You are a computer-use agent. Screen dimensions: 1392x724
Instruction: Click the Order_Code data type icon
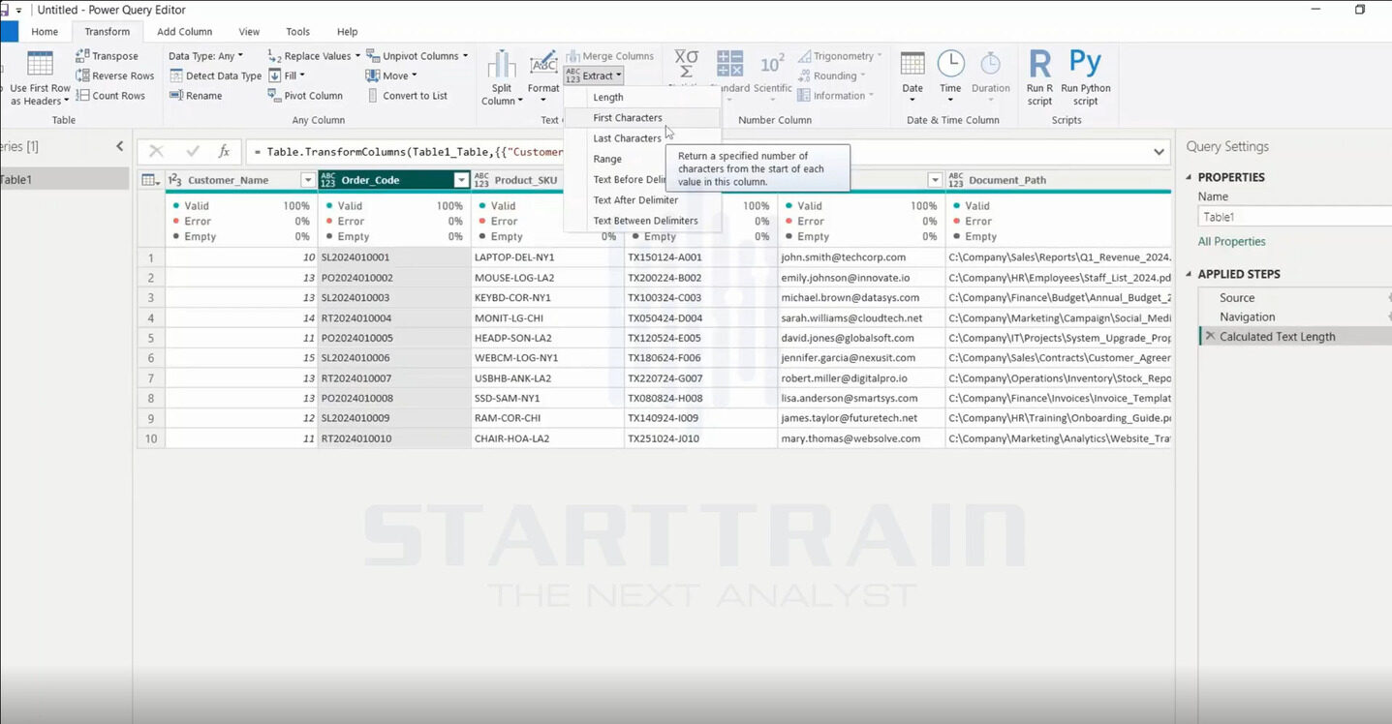coord(328,180)
